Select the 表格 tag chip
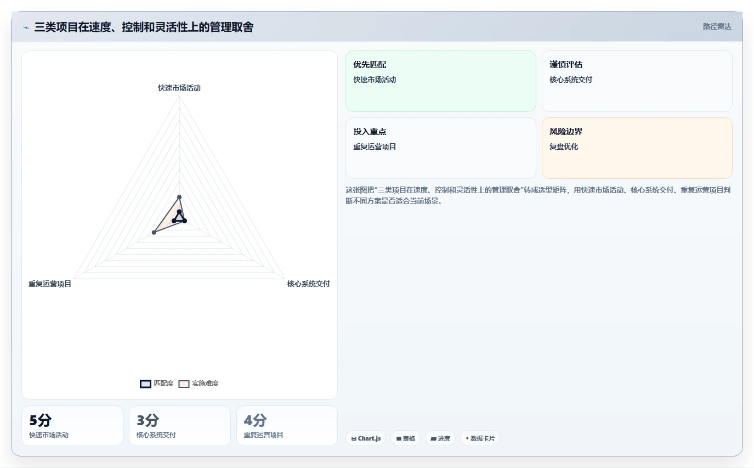The height and width of the screenshot is (468, 754). click(405, 438)
